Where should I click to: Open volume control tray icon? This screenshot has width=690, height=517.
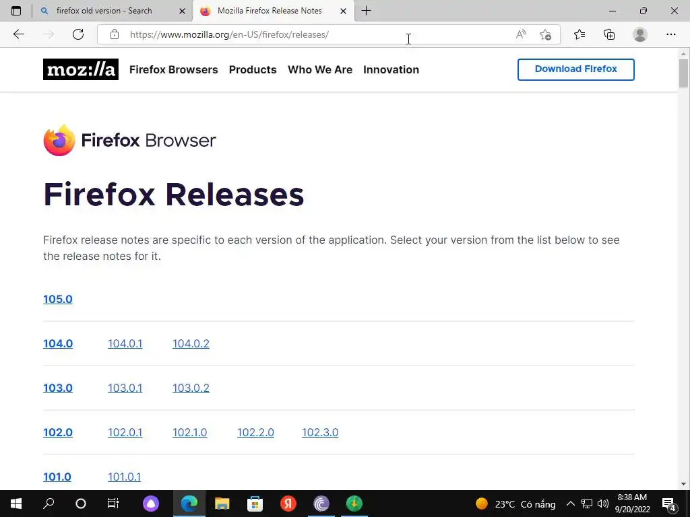click(x=603, y=504)
